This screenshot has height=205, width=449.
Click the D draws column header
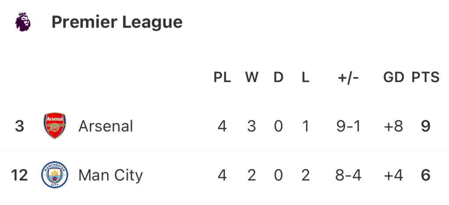coord(278,77)
